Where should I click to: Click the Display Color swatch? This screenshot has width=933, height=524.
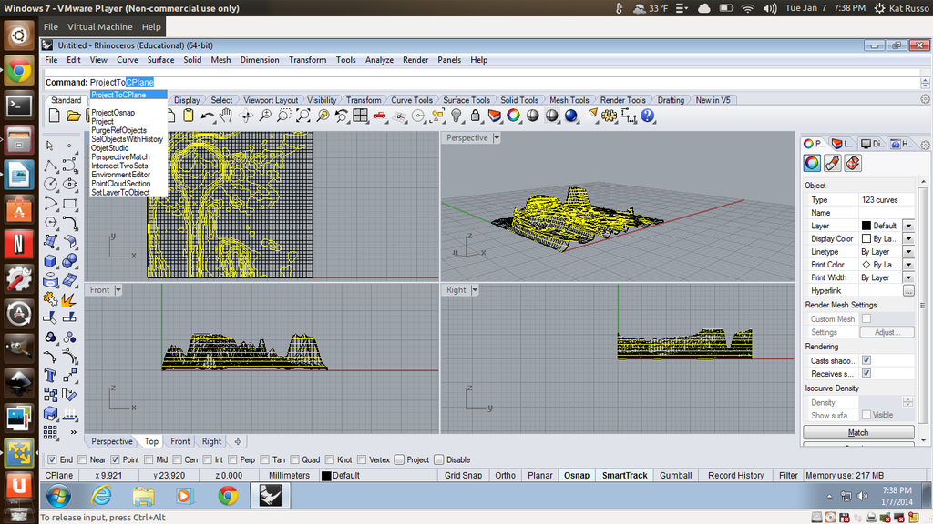point(866,238)
